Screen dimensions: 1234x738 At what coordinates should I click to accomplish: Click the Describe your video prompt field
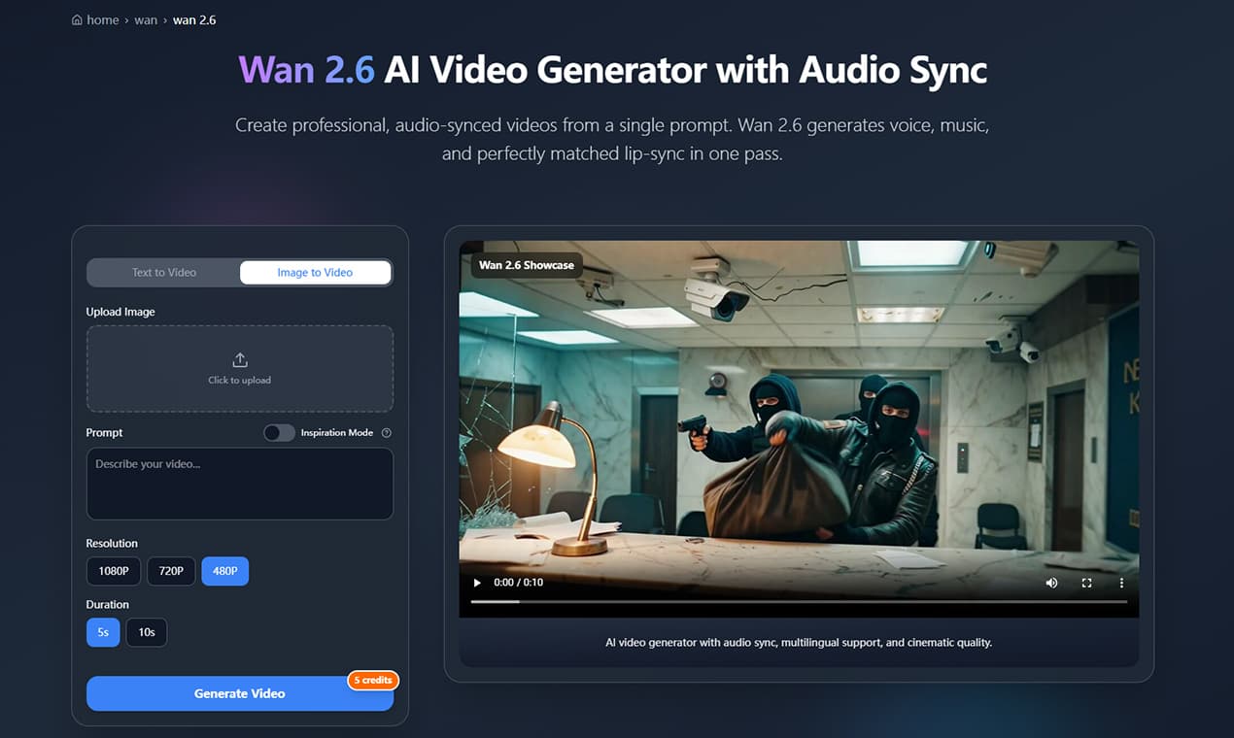[239, 483]
